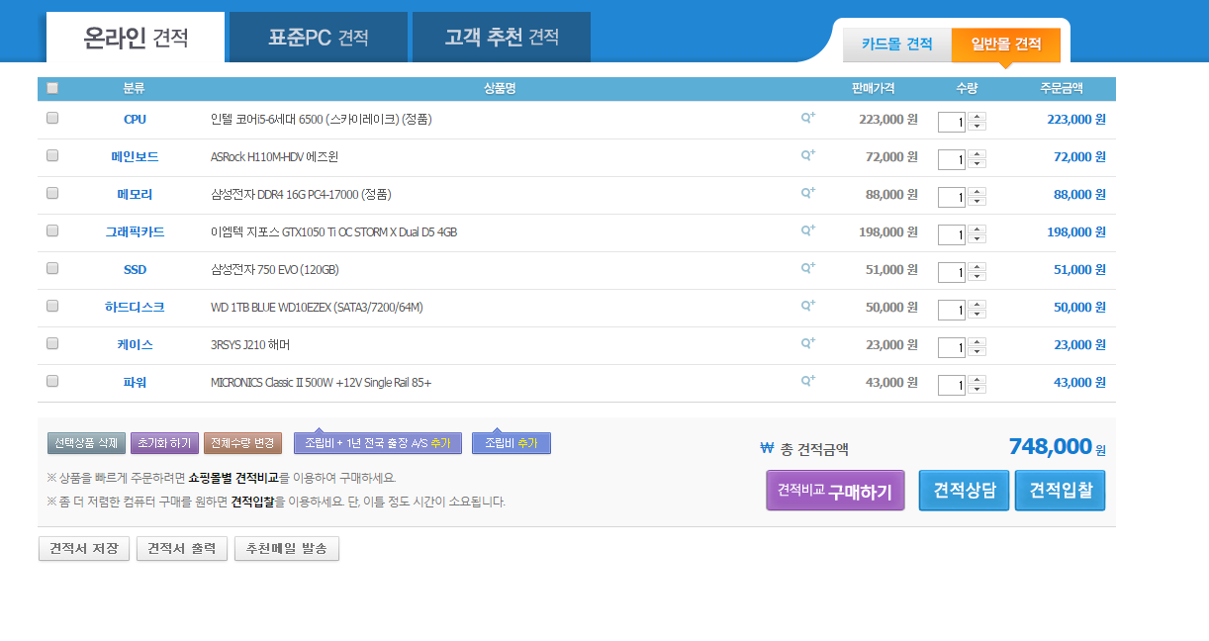Click the 메모리 quantity input field
The height and width of the screenshot is (641, 1209).
(951, 197)
